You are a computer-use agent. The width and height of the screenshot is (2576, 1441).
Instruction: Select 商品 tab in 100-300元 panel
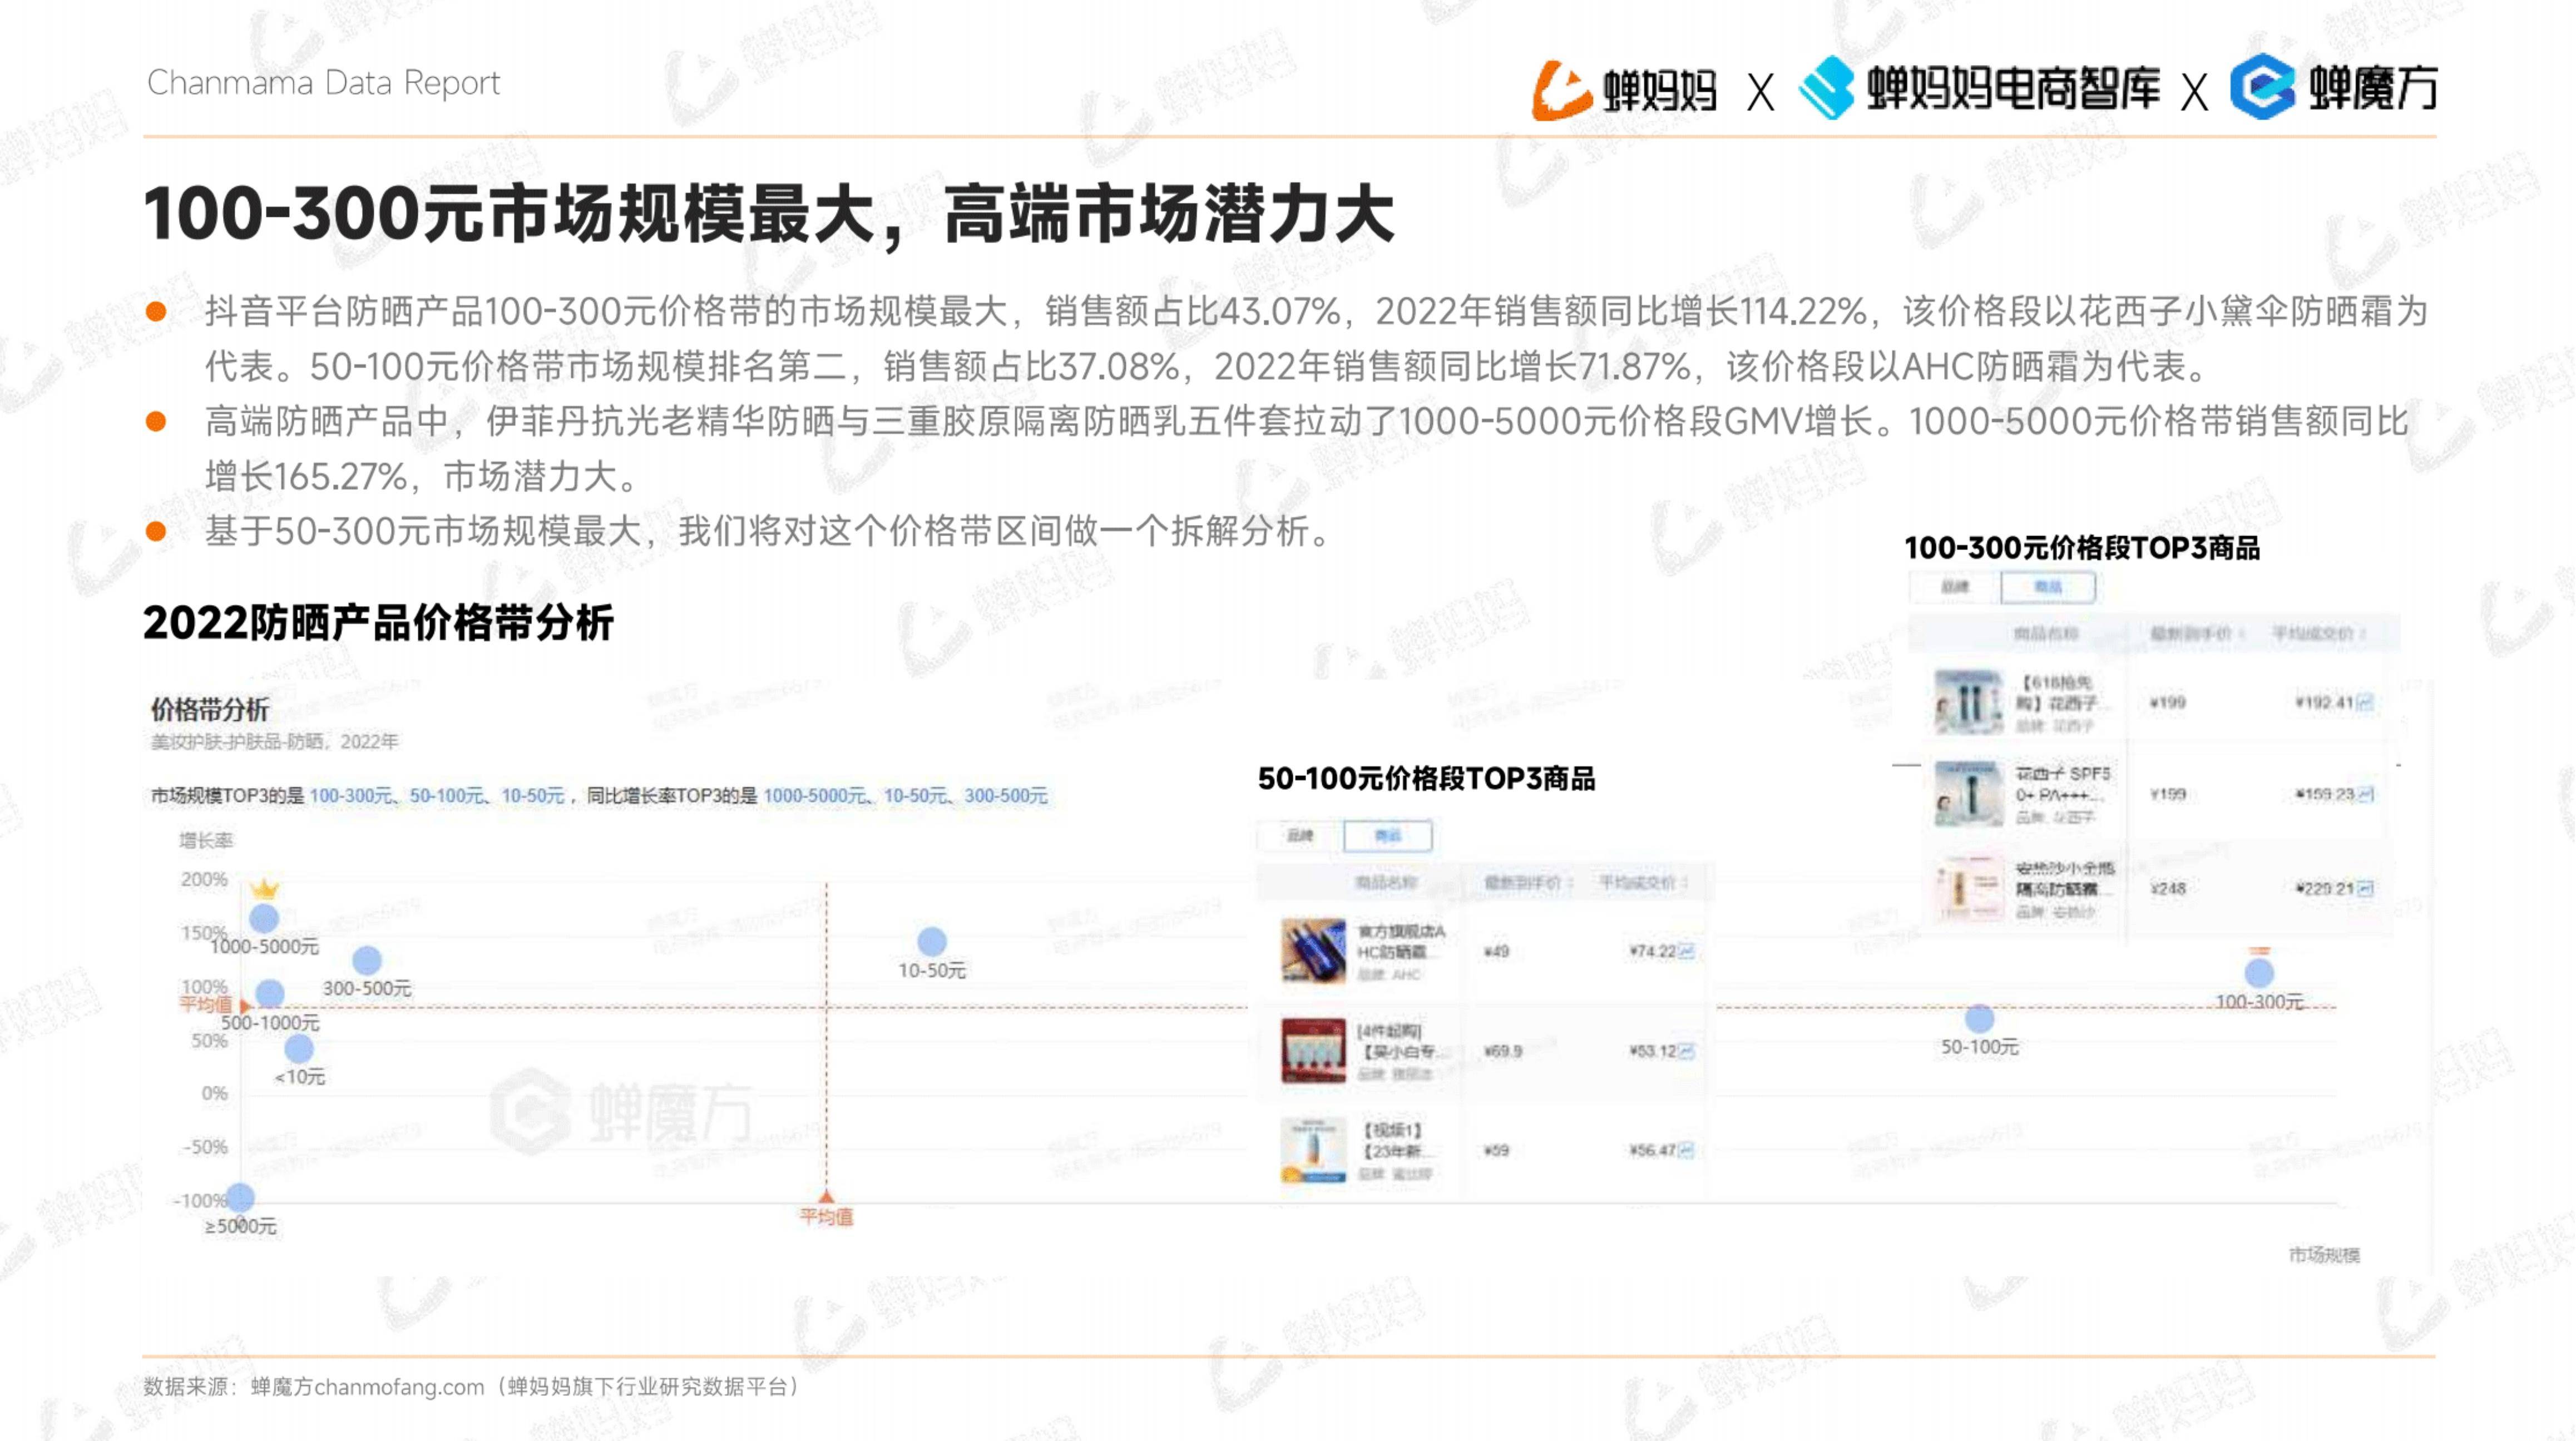pos(2048,587)
